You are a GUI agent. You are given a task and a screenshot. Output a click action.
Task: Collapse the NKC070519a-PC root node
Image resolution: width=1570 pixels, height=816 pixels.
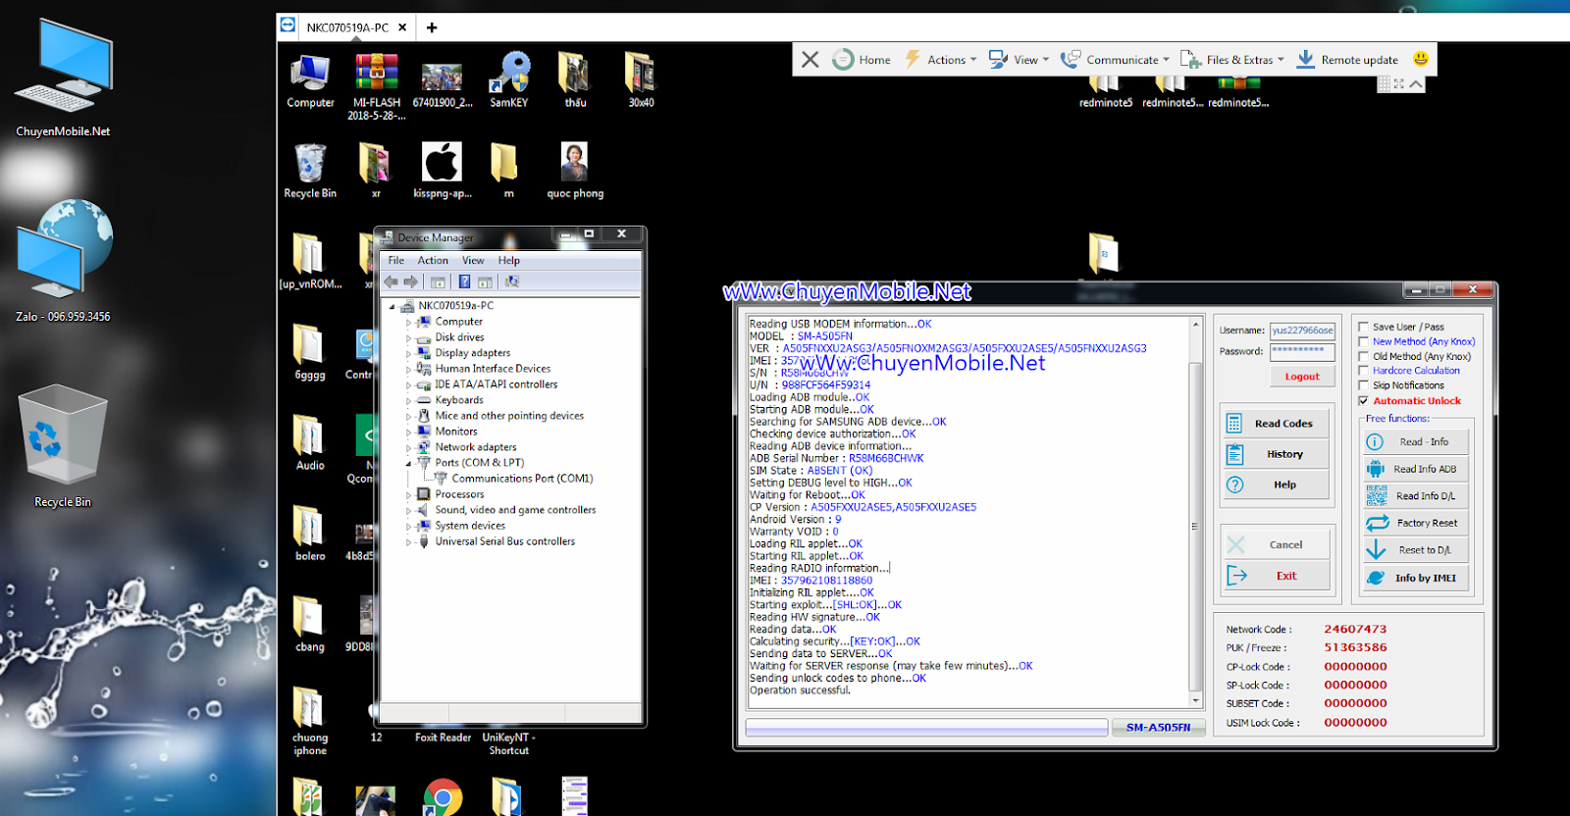click(x=392, y=306)
